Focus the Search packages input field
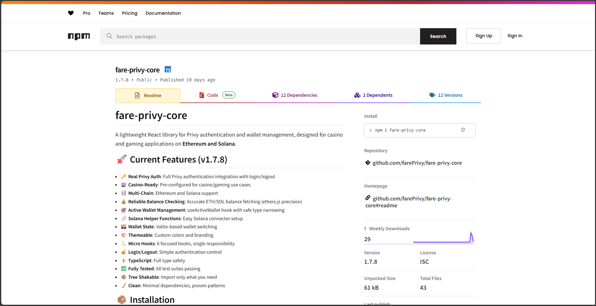Screen dimensions: 596x306 coord(260,36)
